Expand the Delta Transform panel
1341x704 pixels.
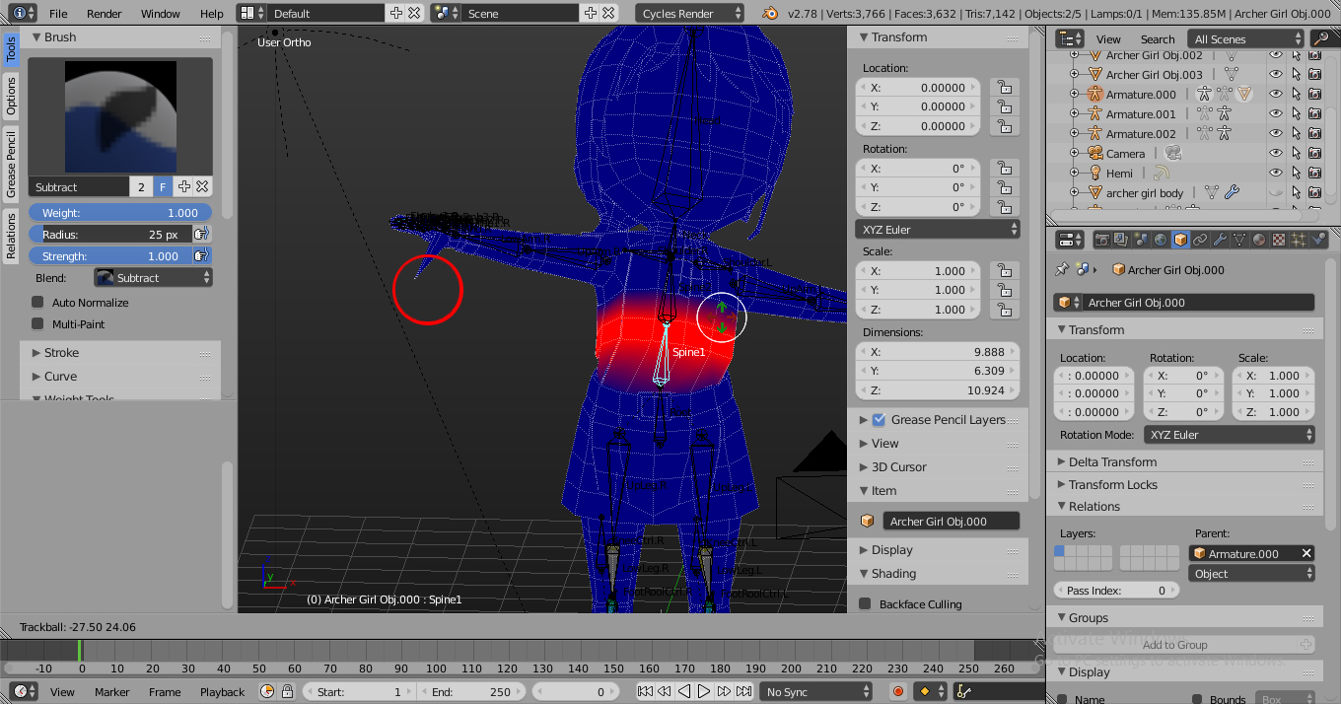click(x=1111, y=461)
